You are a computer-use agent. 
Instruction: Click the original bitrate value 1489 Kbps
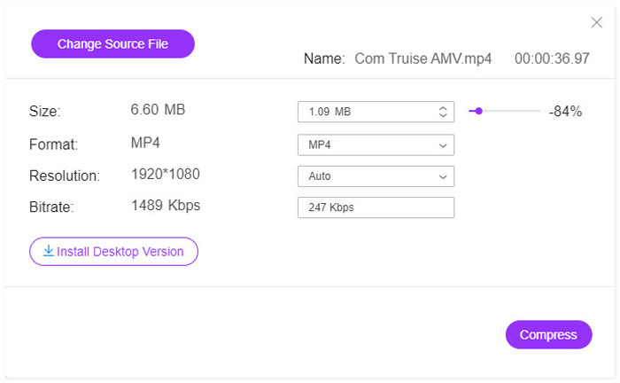[166, 206]
